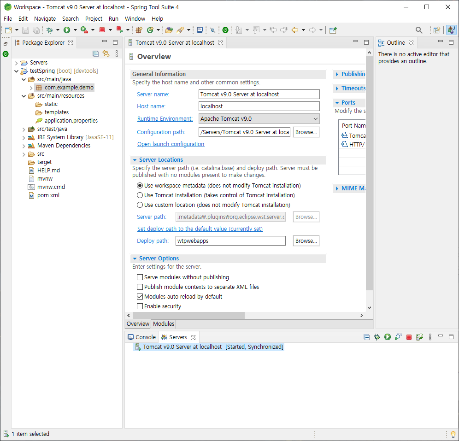Start server in debug mode in Servers view

(377, 337)
